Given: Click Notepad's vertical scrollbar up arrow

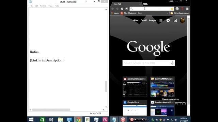Looking at the screenshot, I should 106,9.
